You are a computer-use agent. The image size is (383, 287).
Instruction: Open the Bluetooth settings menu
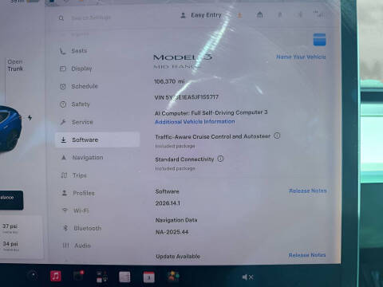click(x=81, y=228)
